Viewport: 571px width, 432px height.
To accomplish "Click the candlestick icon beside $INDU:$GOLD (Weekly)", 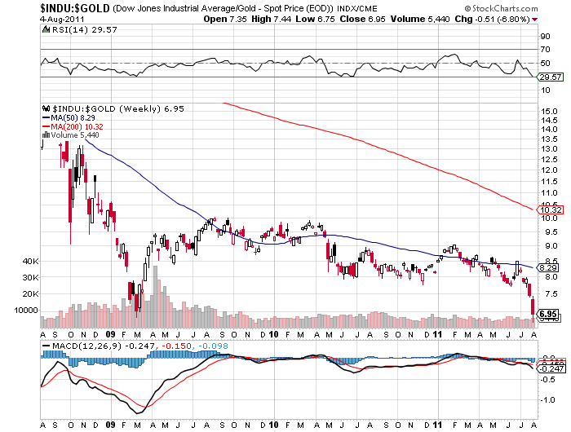I will pos(46,108).
